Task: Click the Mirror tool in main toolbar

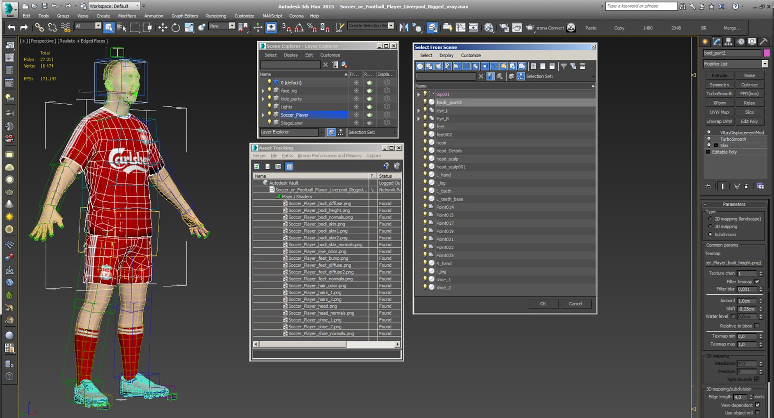Action: 404,27
